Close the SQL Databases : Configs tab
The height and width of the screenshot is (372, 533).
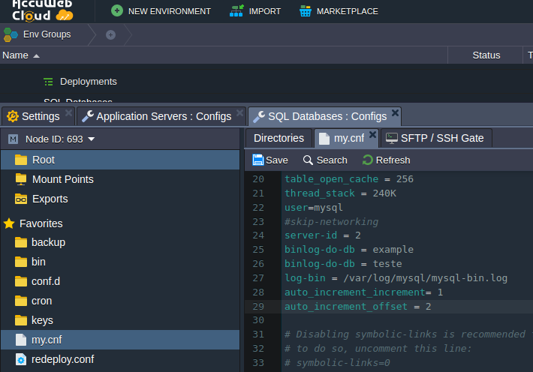tap(395, 113)
